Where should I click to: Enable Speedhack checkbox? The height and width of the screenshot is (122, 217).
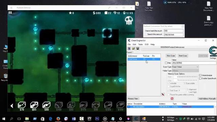point(200,78)
